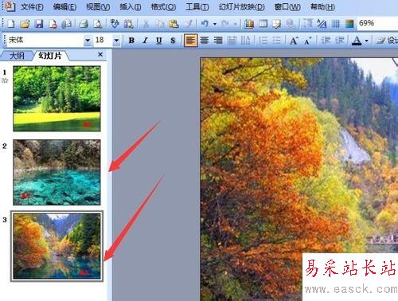
Task: Click in the 宋体 font name field
Action: pos(45,41)
